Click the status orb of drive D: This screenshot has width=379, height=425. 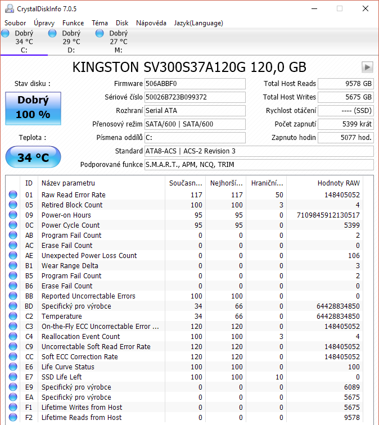pyautogui.click(x=52, y=33)
